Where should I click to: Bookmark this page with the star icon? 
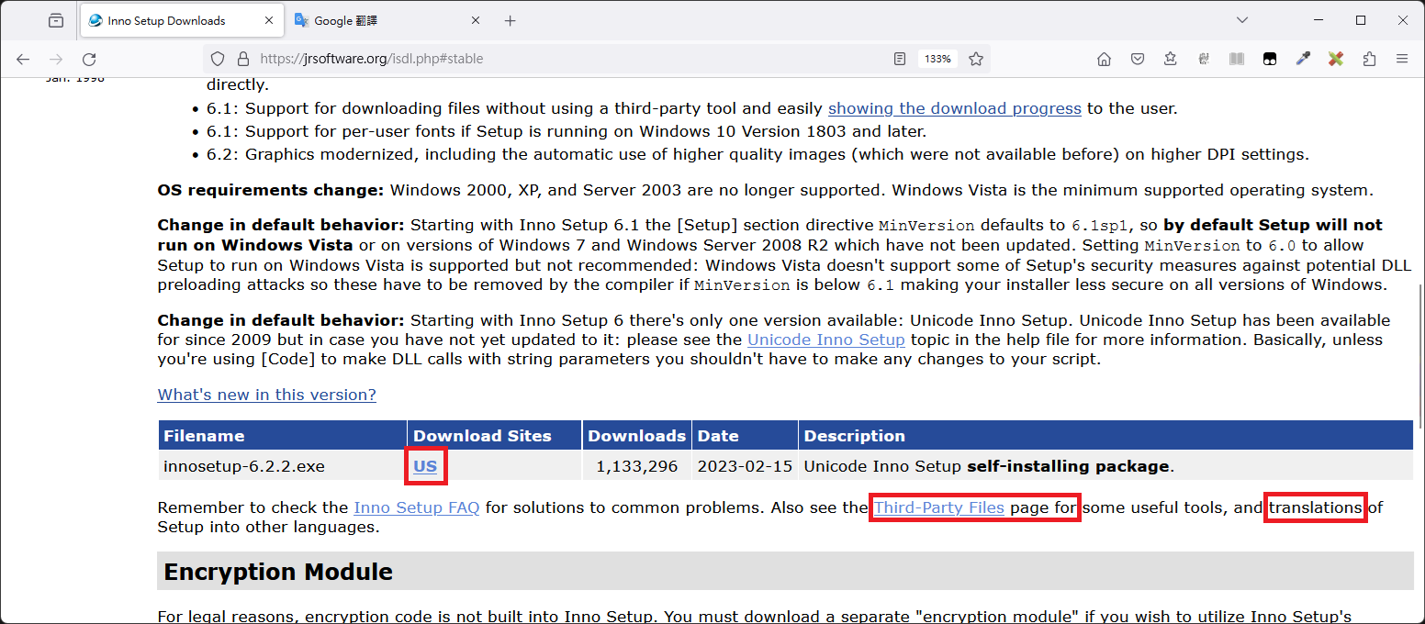(x=975, y=58)
